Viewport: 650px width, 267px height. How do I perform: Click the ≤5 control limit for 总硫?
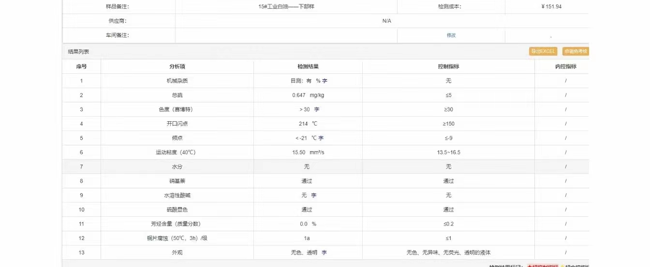click(448, 95)
